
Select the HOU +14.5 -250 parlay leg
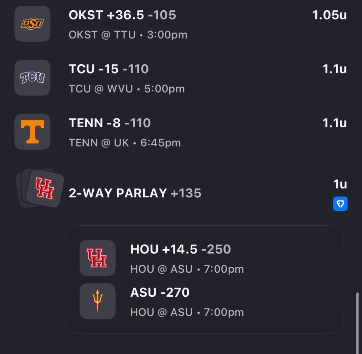coord(180,250)
